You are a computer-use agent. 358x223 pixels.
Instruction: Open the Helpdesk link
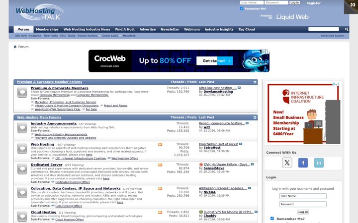(129, 36)
